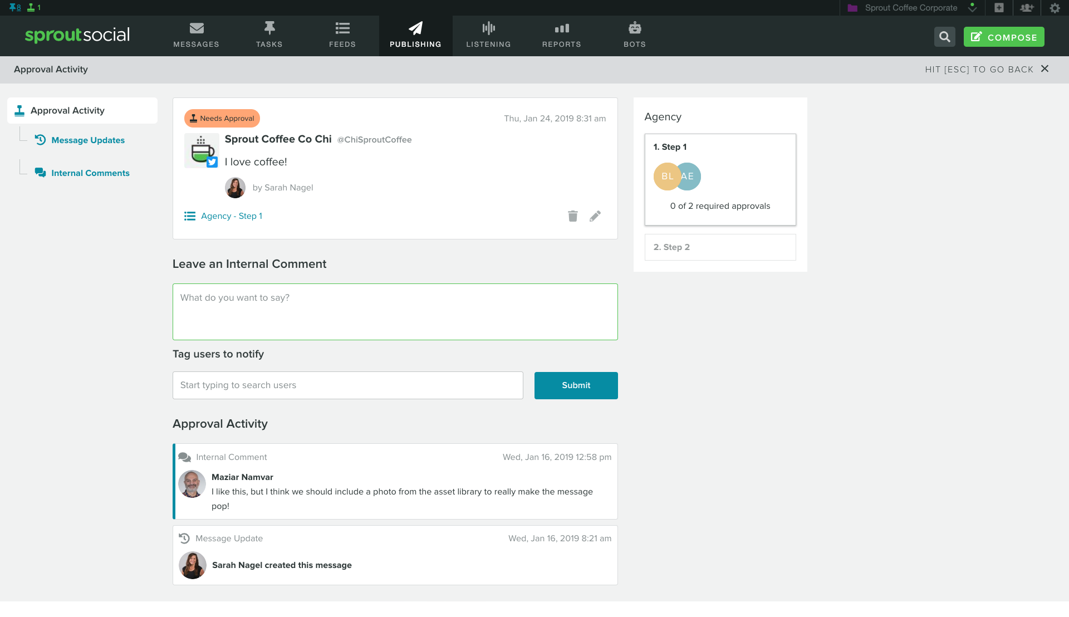Click the Sprout Social logo
Screen dimensions: 1069x617
(x=77, y=35)
